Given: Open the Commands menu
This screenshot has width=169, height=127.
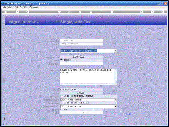Looking at the screenshot, I should pos(34,7).
